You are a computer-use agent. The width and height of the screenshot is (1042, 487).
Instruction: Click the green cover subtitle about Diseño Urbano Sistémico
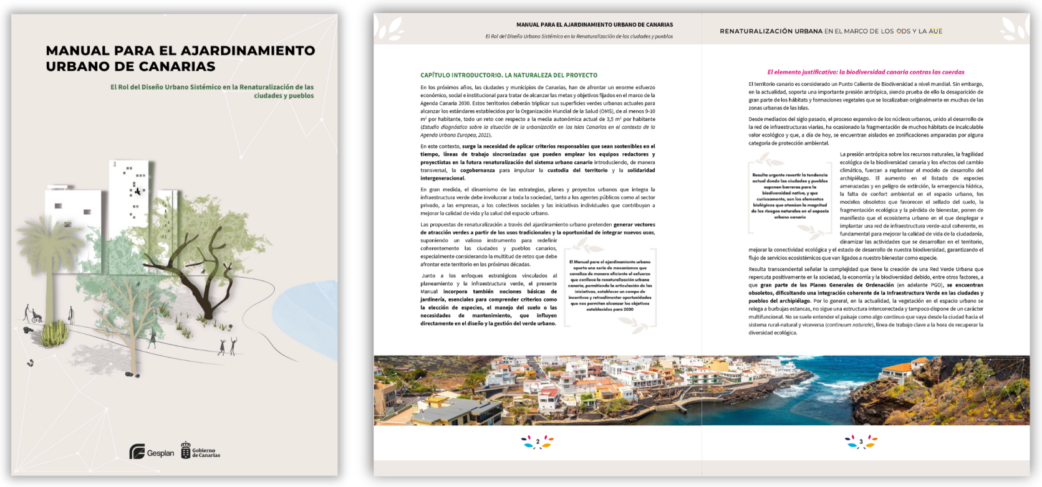click(212, 91)
